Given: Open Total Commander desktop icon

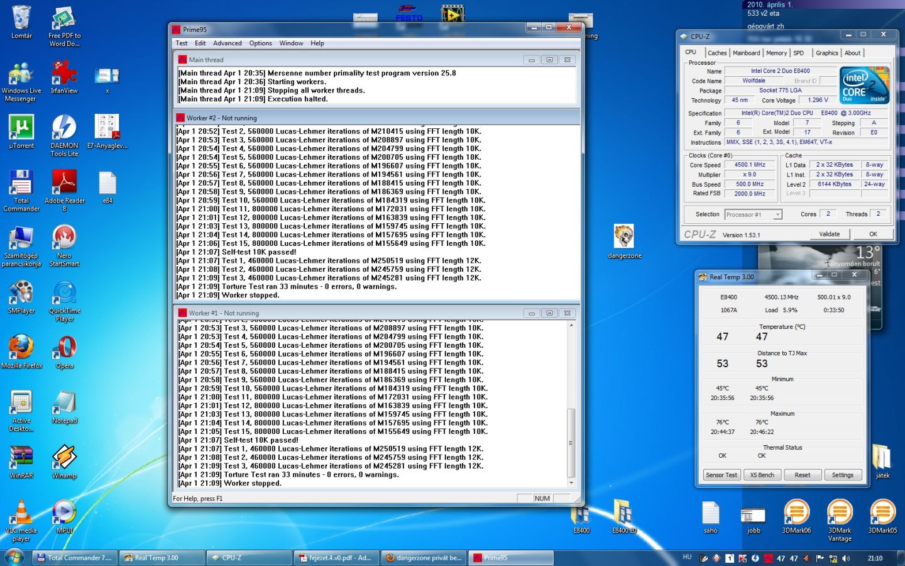Looking at the screenshot, I should point(21,191).
